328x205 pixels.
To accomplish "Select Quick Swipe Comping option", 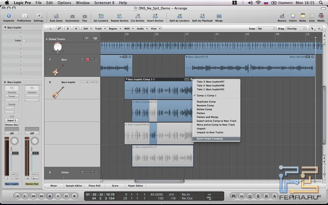I will click(216, 139).
